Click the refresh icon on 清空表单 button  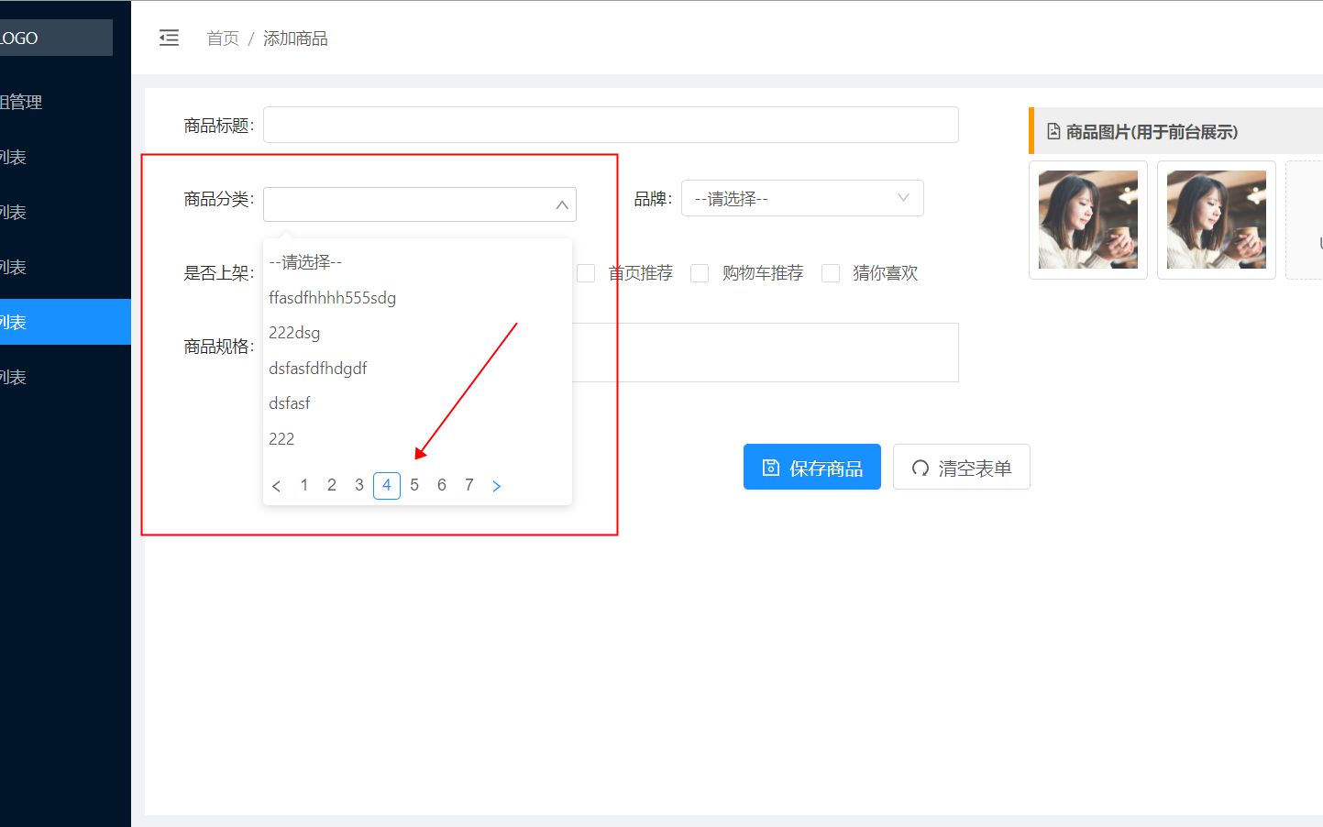click(920, 467)
